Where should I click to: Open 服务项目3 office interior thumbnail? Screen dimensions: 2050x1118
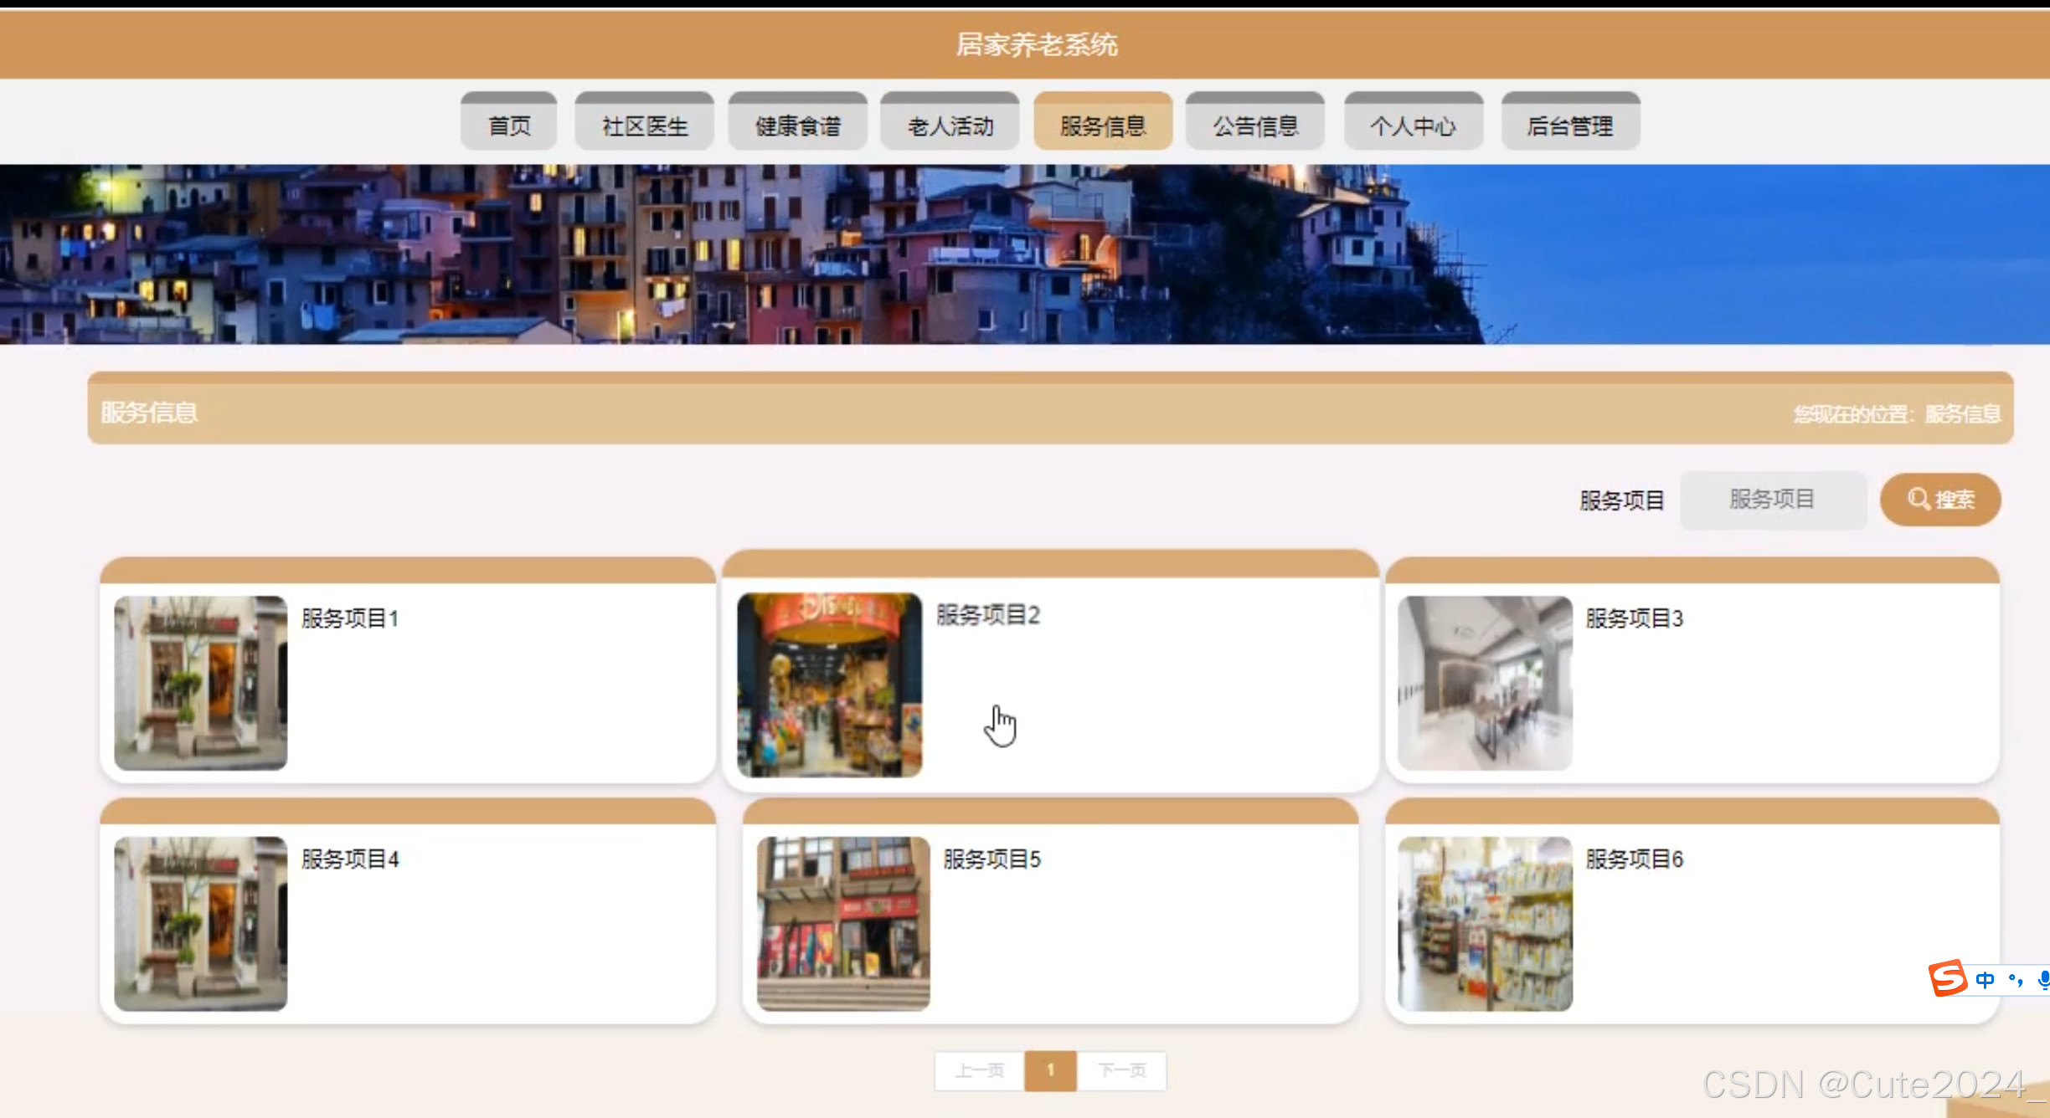click(1485, 683)
